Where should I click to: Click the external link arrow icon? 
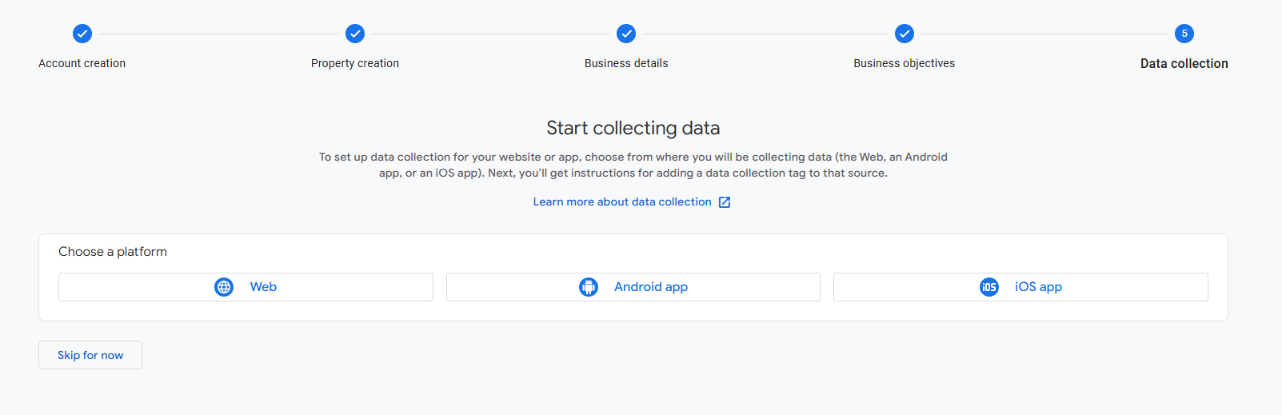point(725,202)
